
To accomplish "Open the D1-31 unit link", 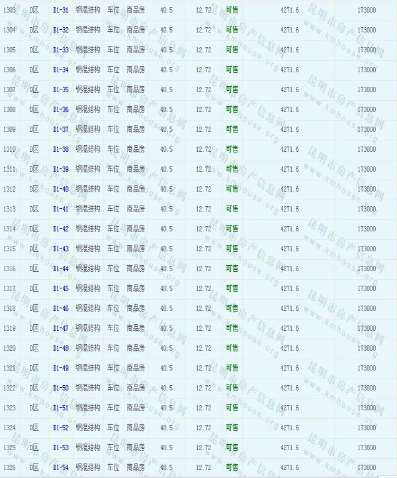I will coord(61,10).
